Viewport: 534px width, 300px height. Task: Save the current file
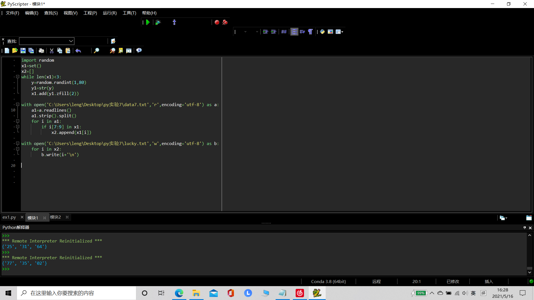tap(23, 51)
